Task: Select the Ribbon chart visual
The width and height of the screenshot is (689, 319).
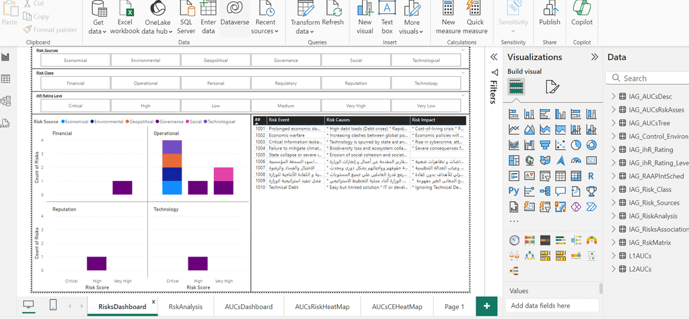Action: pos(513,145)
